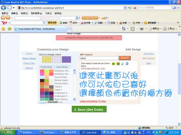The image size is (181, 135).
Task: Click 3. Save (Get Code) button
Action: [x=89, y=109]
